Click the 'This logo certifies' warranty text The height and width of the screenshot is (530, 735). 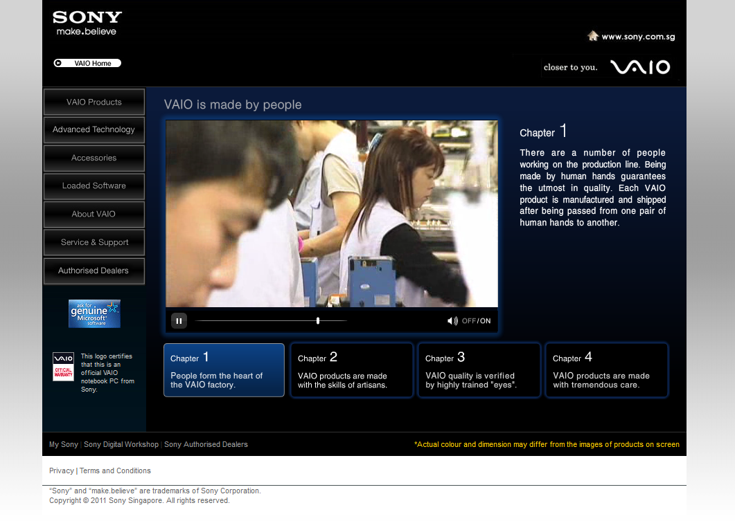click(107, 373)
